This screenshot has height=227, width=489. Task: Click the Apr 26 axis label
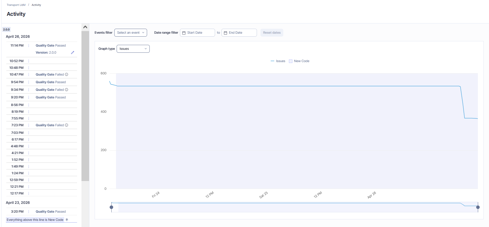click(372, 195)
